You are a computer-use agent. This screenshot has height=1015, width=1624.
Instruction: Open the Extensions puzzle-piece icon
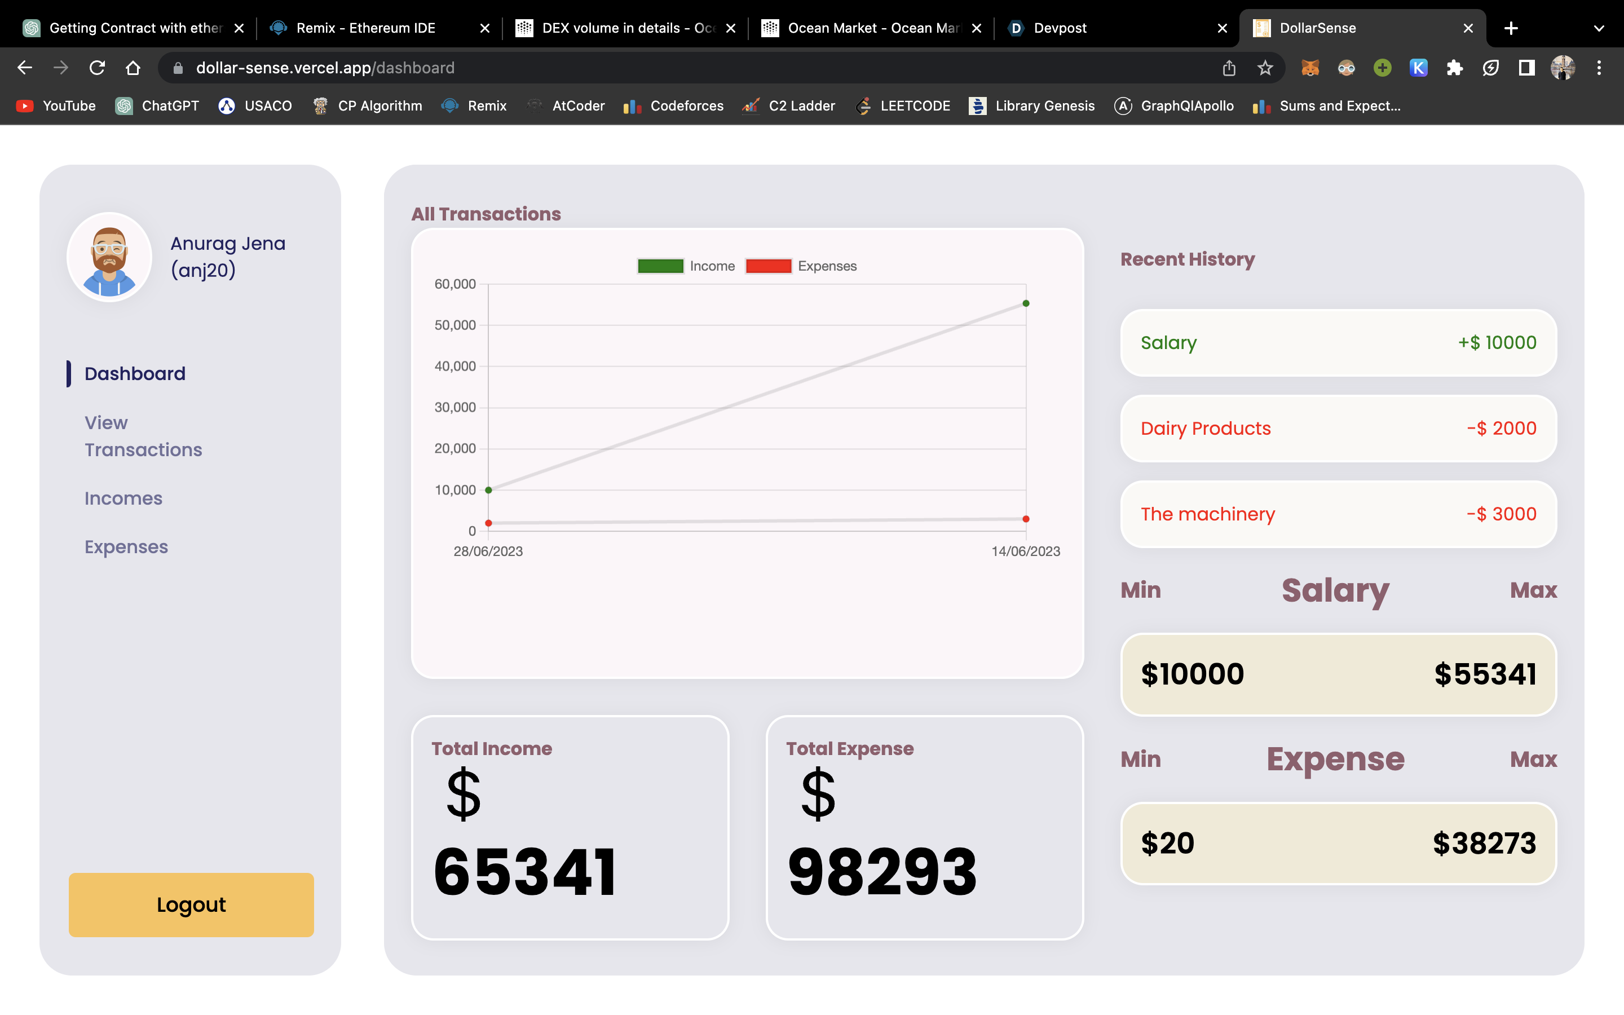click(x=1454, y=68)
